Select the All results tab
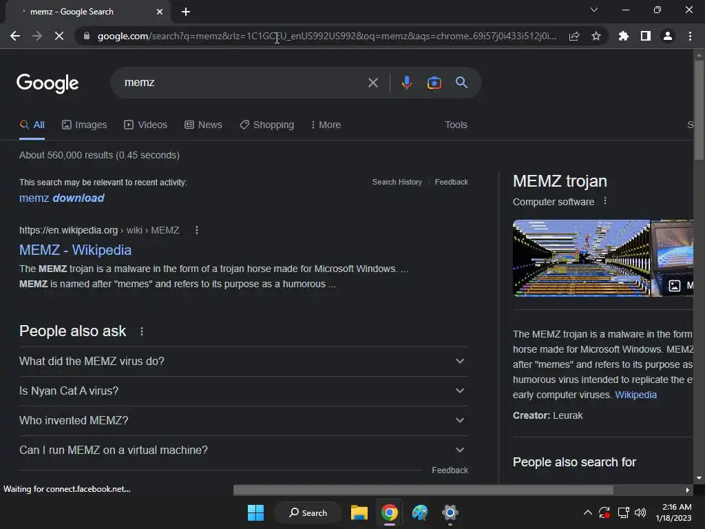Viewport: 705px width, 529px height. tap(32, 125)
